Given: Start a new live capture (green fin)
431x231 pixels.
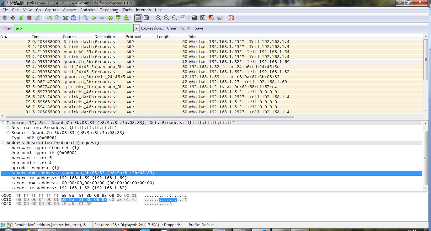Looking at the screenshot, I should pyautogui.click(x=21, y=18).
